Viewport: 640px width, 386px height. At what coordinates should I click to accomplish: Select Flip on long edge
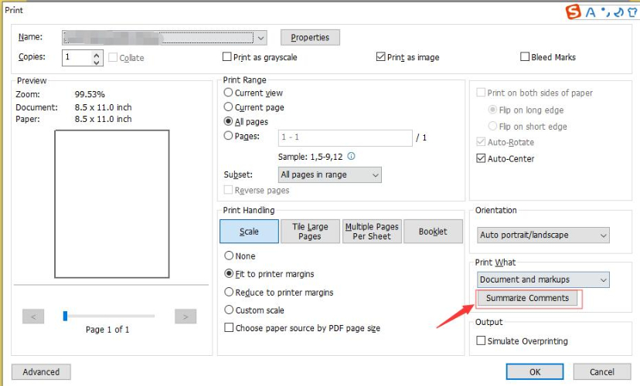pyautogui.click(x=492, y=110)
